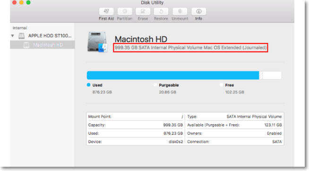The image size is (309, 171).
Task: Click the white free segment of bar
Action: click(x=272, y=75)
